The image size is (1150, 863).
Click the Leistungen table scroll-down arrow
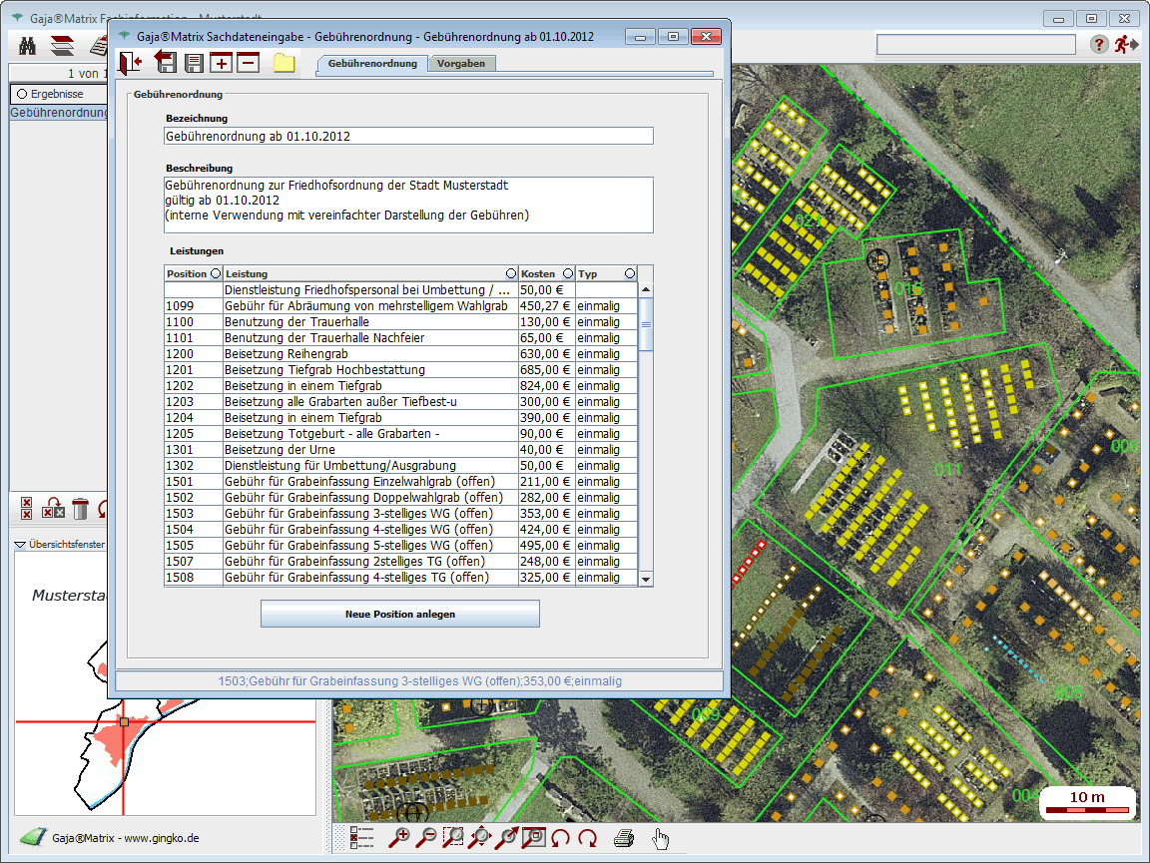(645, 579)
